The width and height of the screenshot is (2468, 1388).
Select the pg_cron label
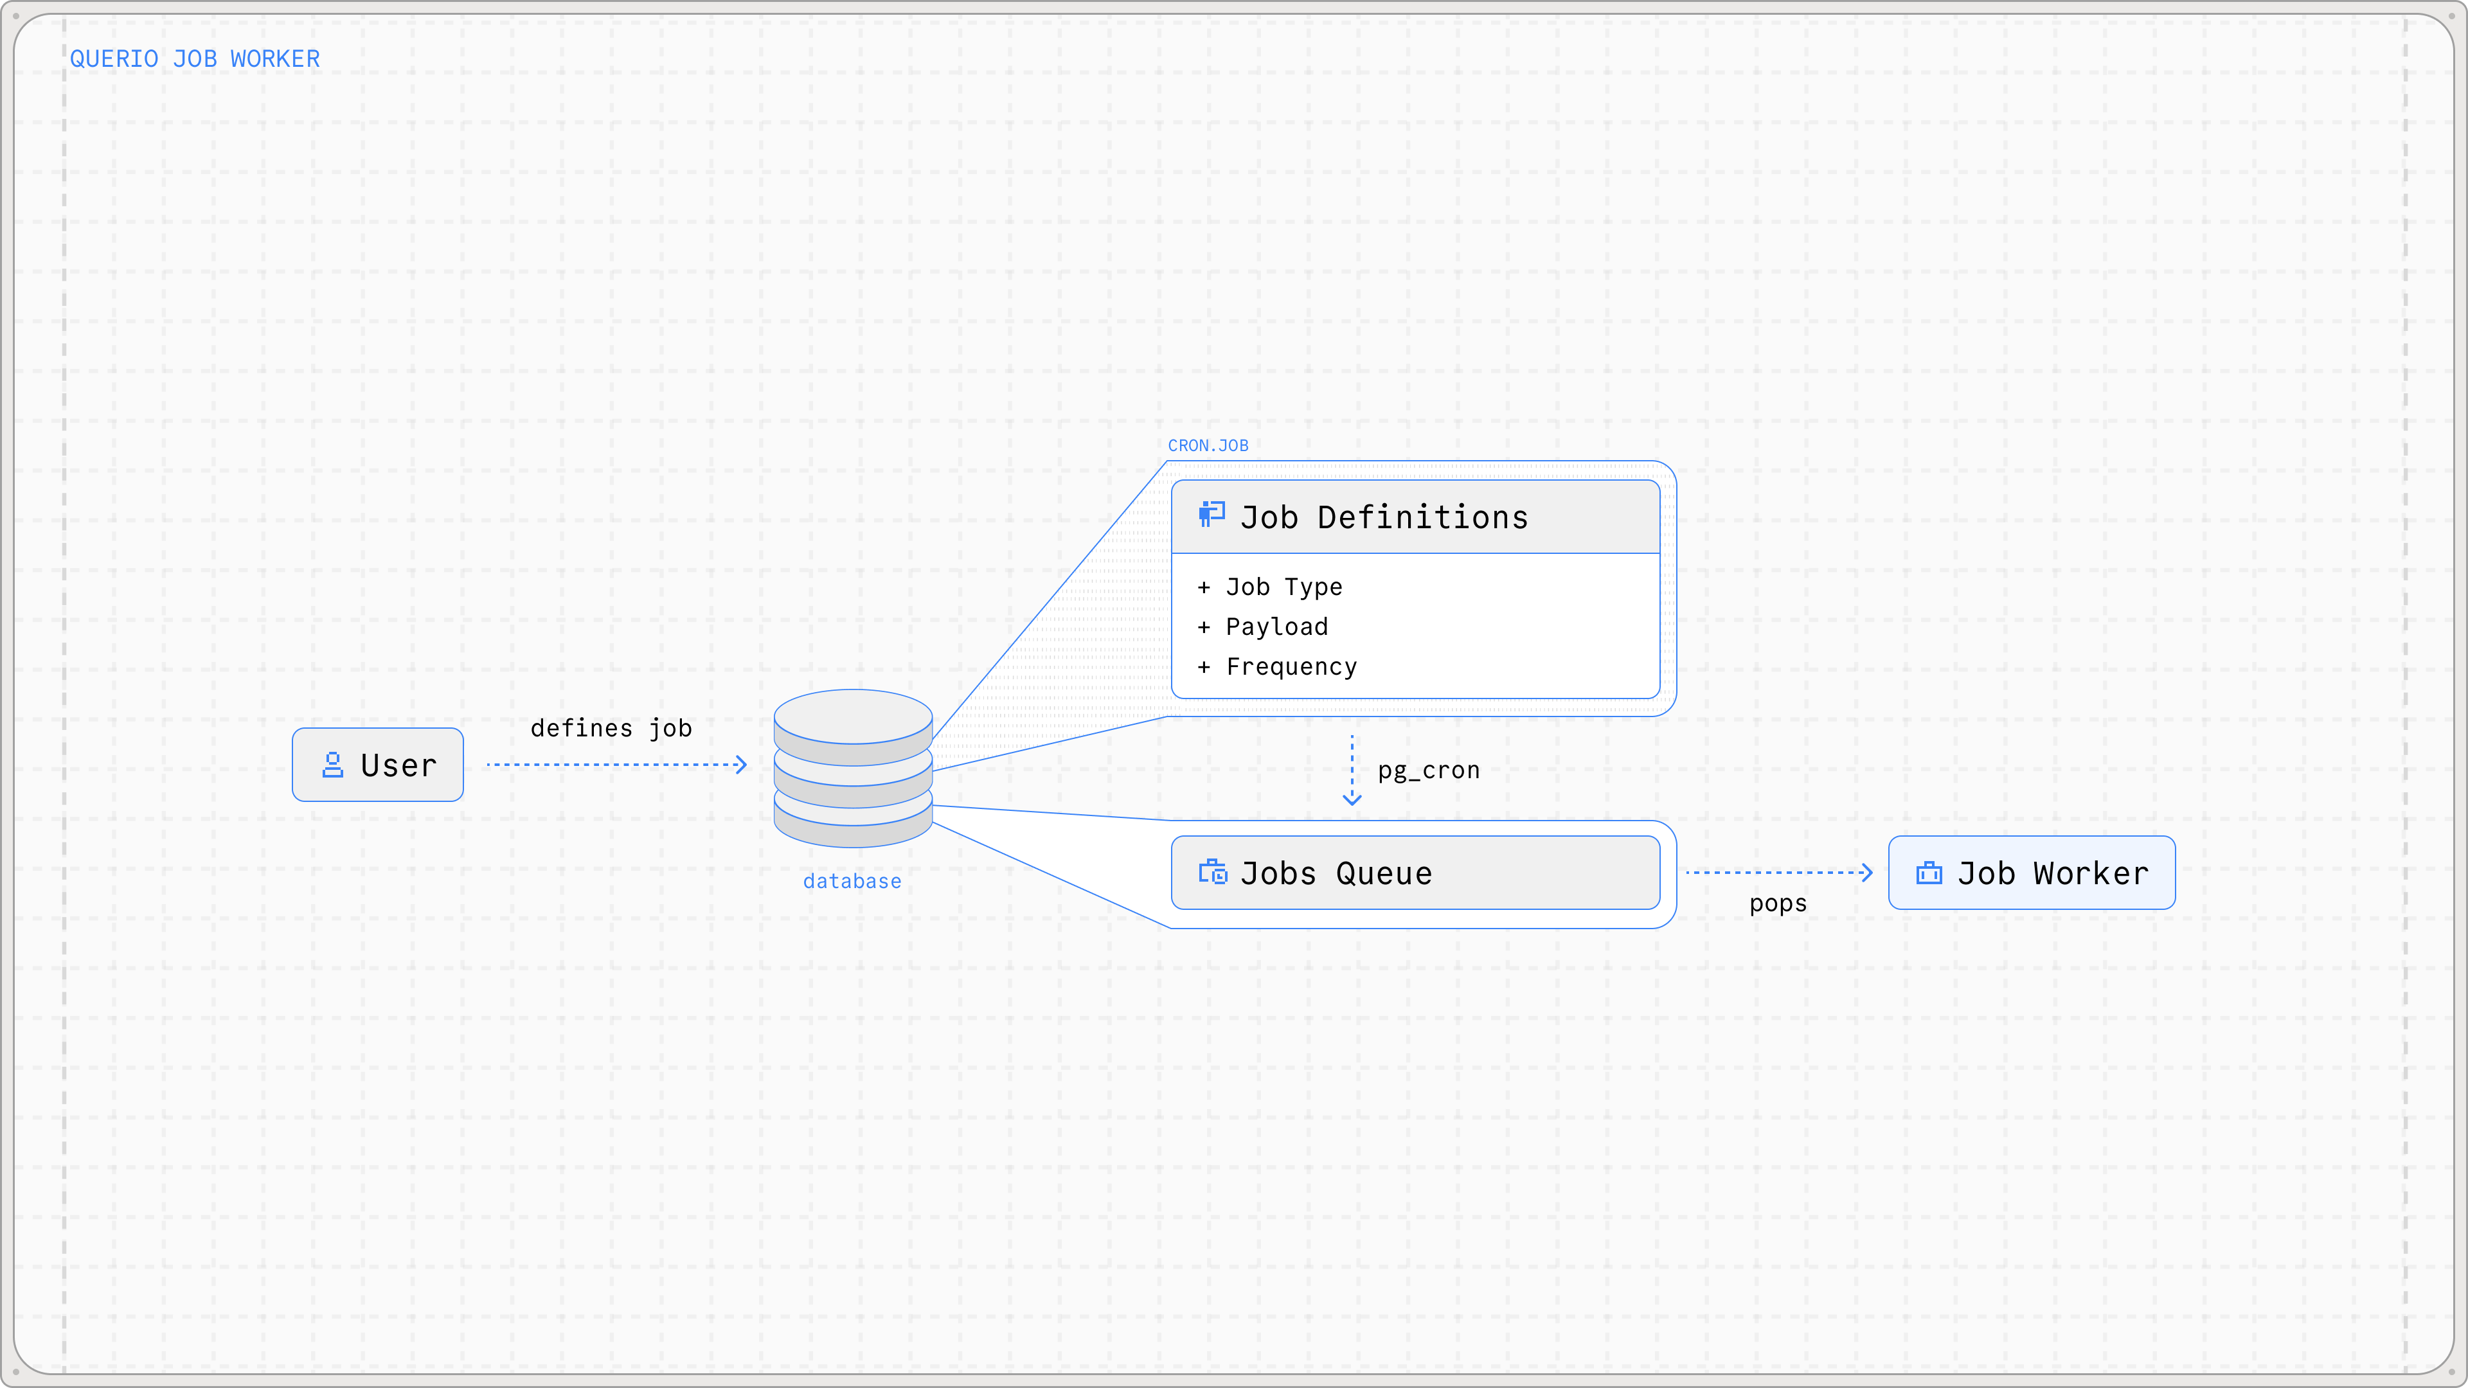pyautogui.click(x=1429, y=771)
